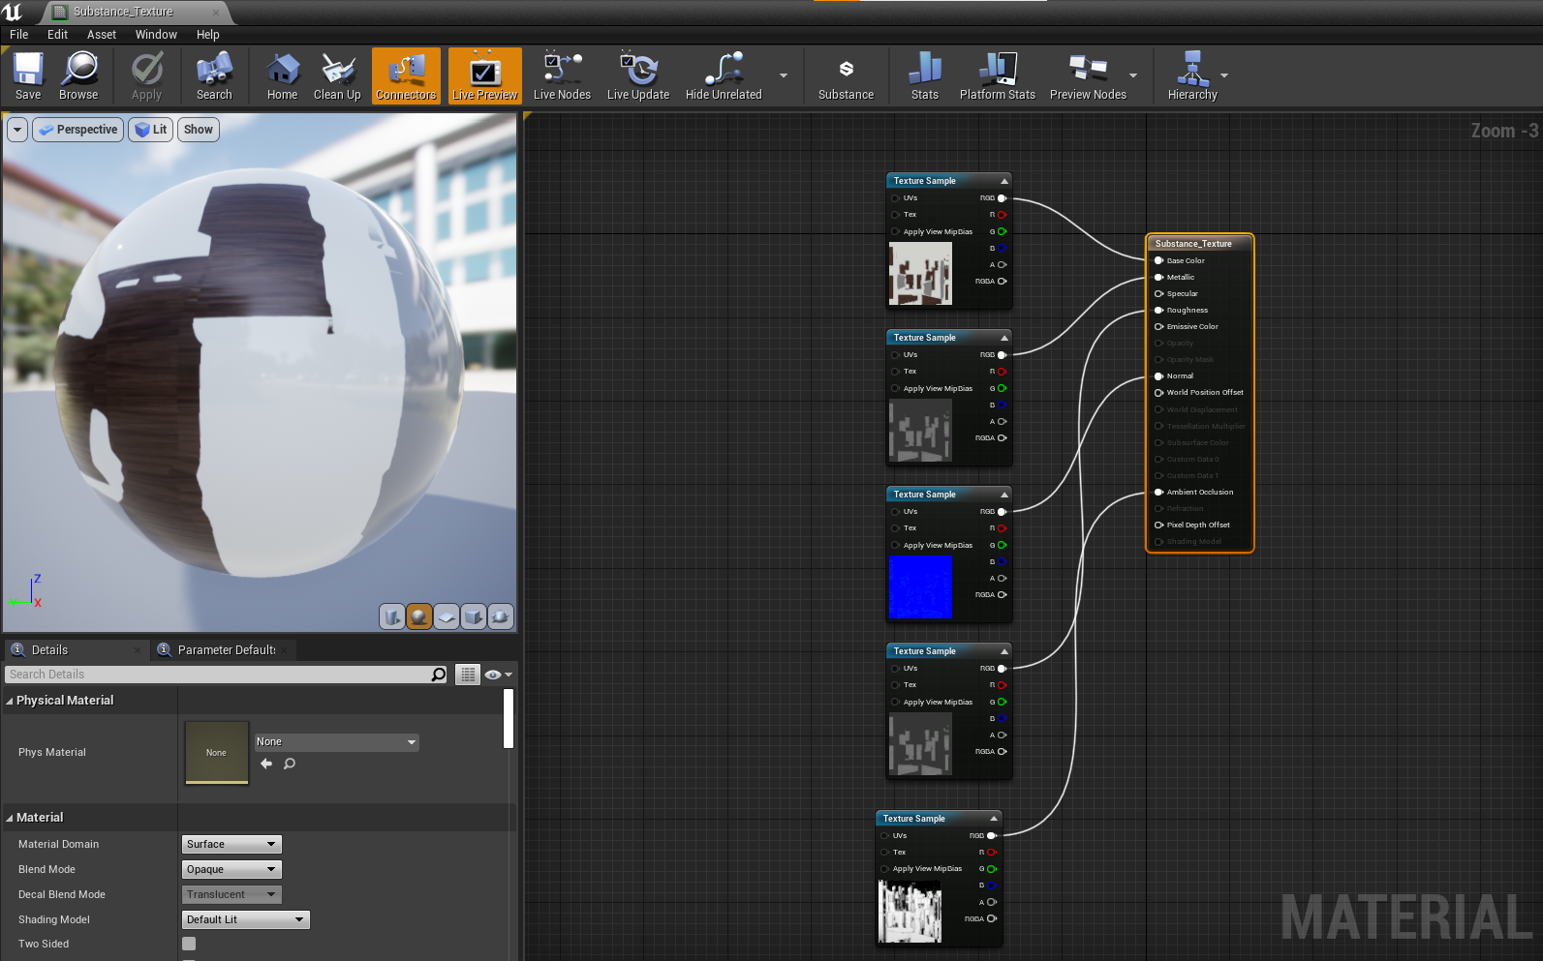Toggle the Connectors toolbar button
Viewport: 1543px width, 961px height.
point(406,76)
